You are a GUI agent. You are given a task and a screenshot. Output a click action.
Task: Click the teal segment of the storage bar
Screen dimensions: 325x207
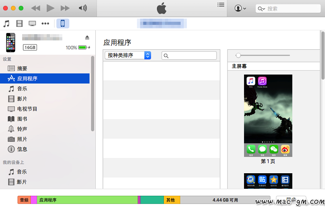pos(152,200)
